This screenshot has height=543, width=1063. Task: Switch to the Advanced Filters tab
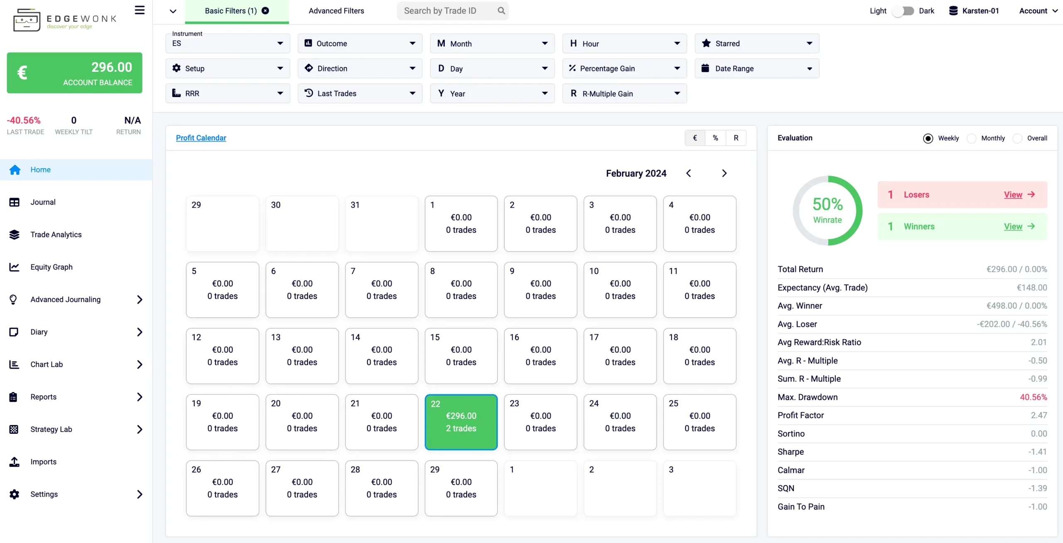click(x=336, y=11)
